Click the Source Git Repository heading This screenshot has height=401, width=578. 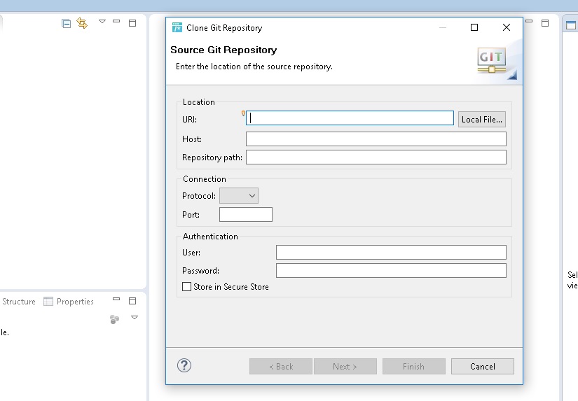pos(223,50)
